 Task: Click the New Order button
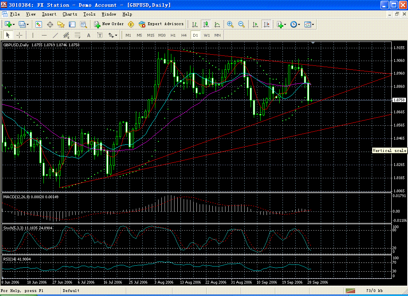[x=109, y=24]
